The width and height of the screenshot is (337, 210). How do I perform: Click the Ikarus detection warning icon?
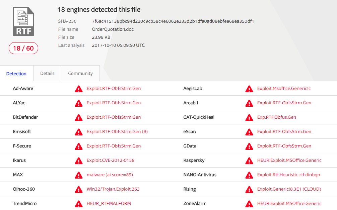(78, 161)
